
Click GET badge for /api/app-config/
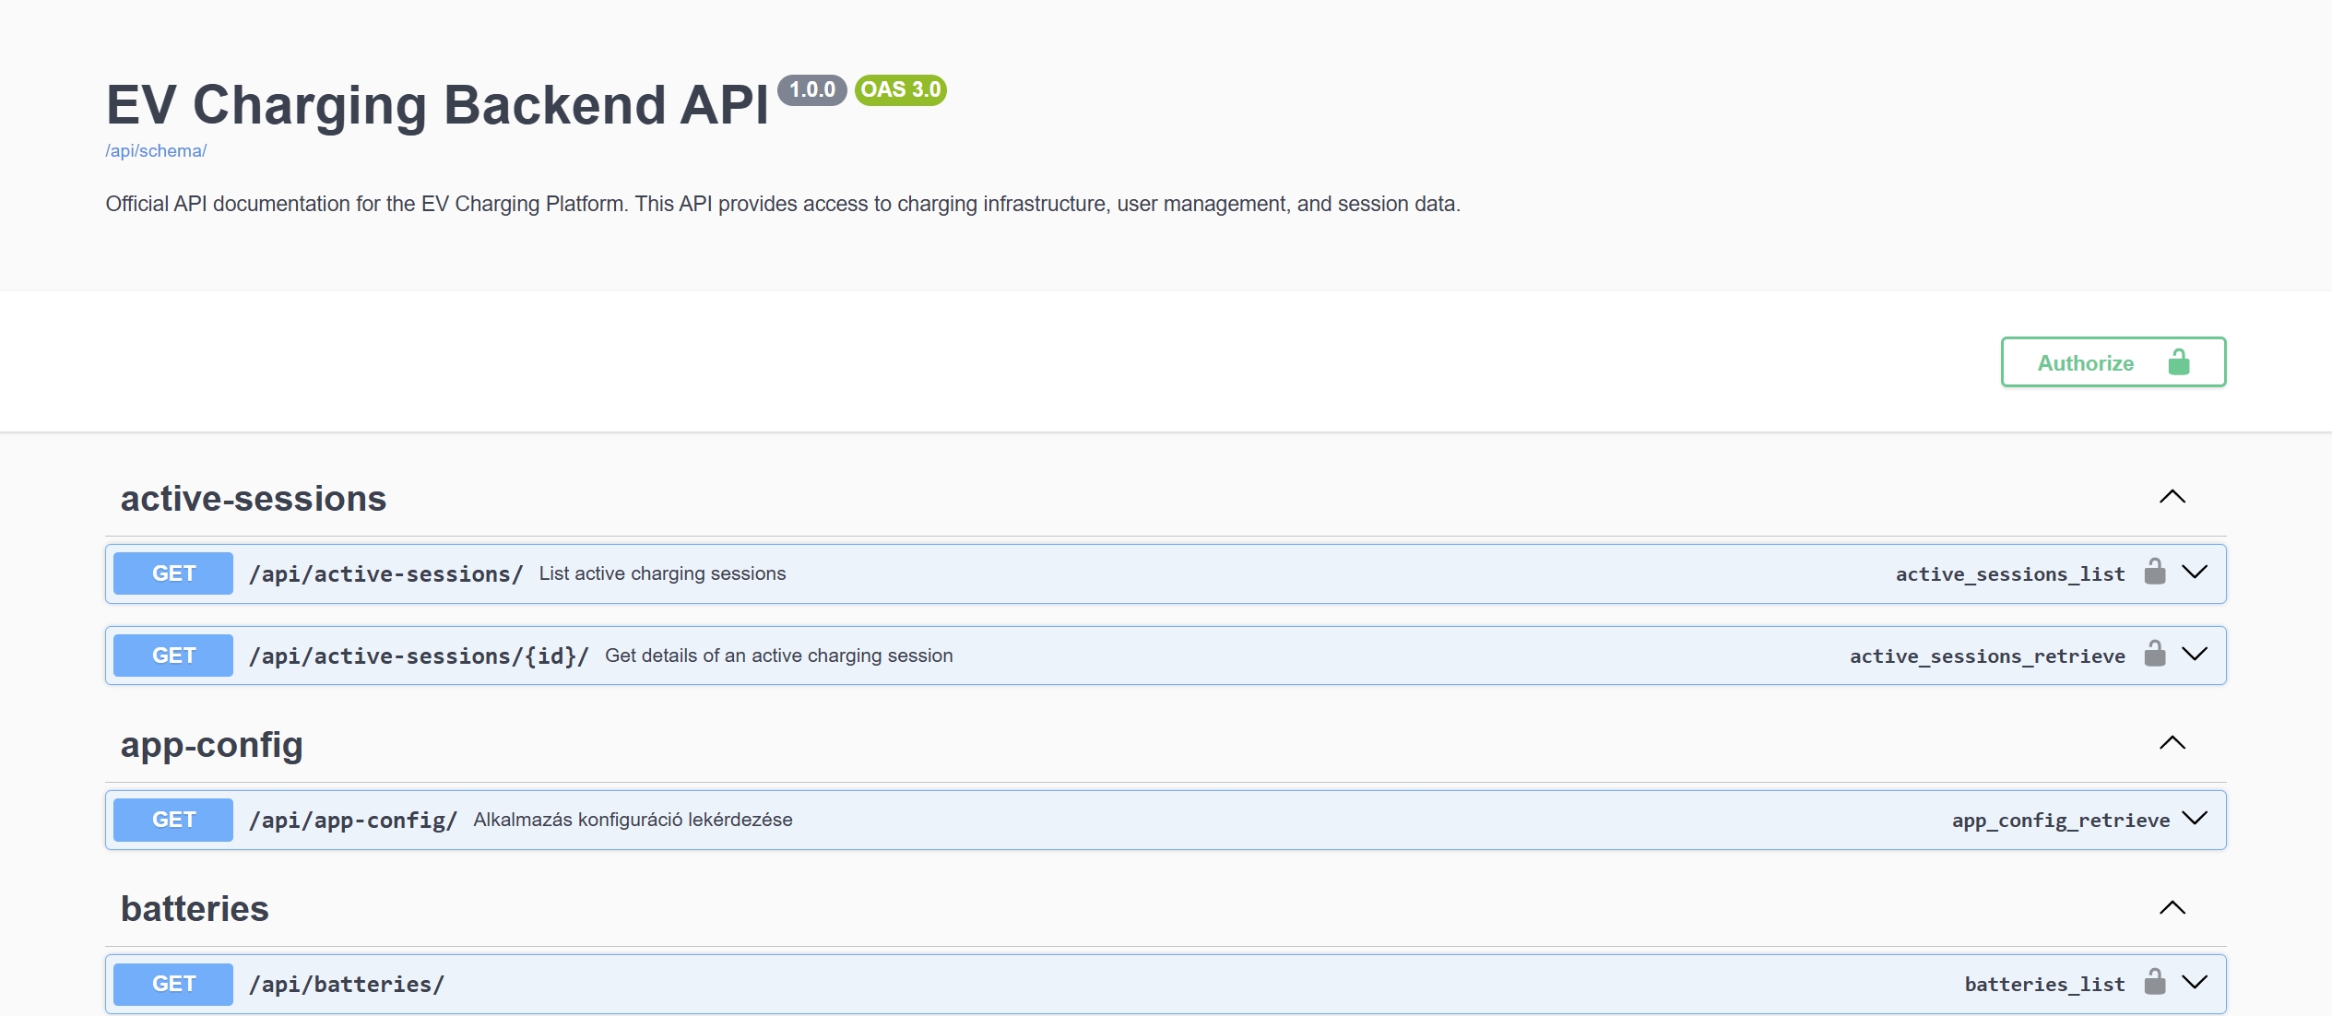click(x=173, y=820)
